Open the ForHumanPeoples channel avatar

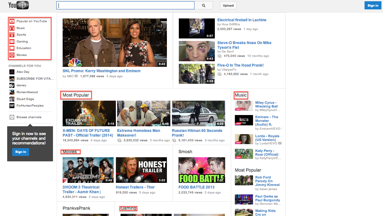pos(12,106)
